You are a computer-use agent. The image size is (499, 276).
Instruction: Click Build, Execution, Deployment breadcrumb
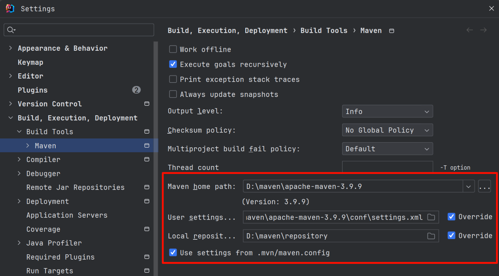(227, 30)
